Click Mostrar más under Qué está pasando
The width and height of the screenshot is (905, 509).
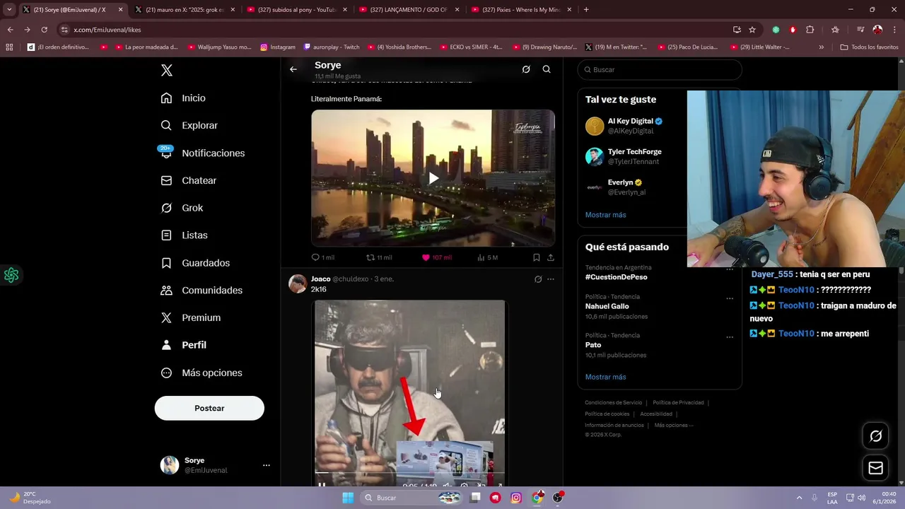[605, 377]
